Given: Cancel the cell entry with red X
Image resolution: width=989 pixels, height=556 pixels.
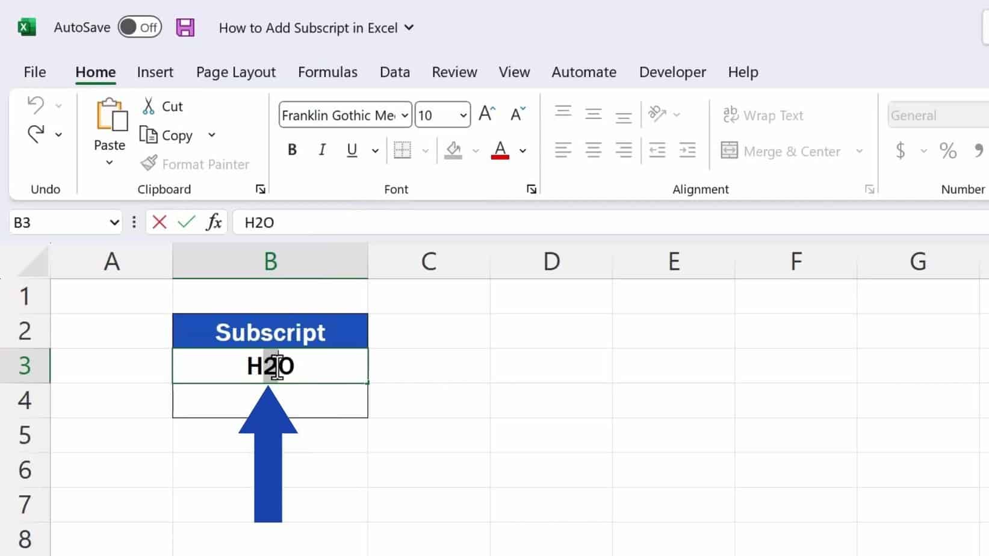Looking at the screenshot, I should [160, 223].
